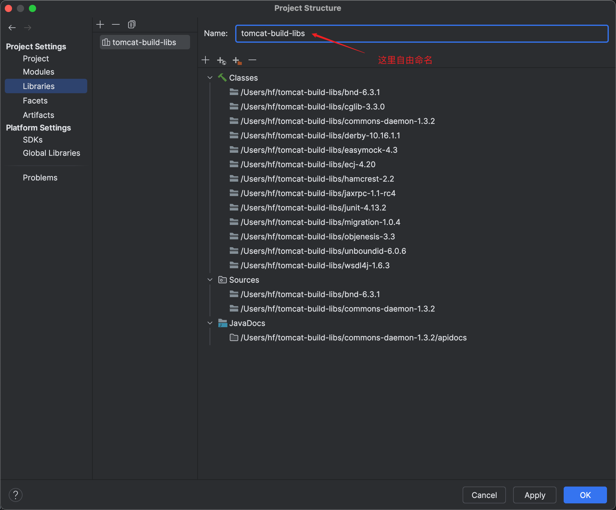Collapse the Classes tree node
Image resolution: width=616 pixels, height=510 pixels.
point(210,78)
